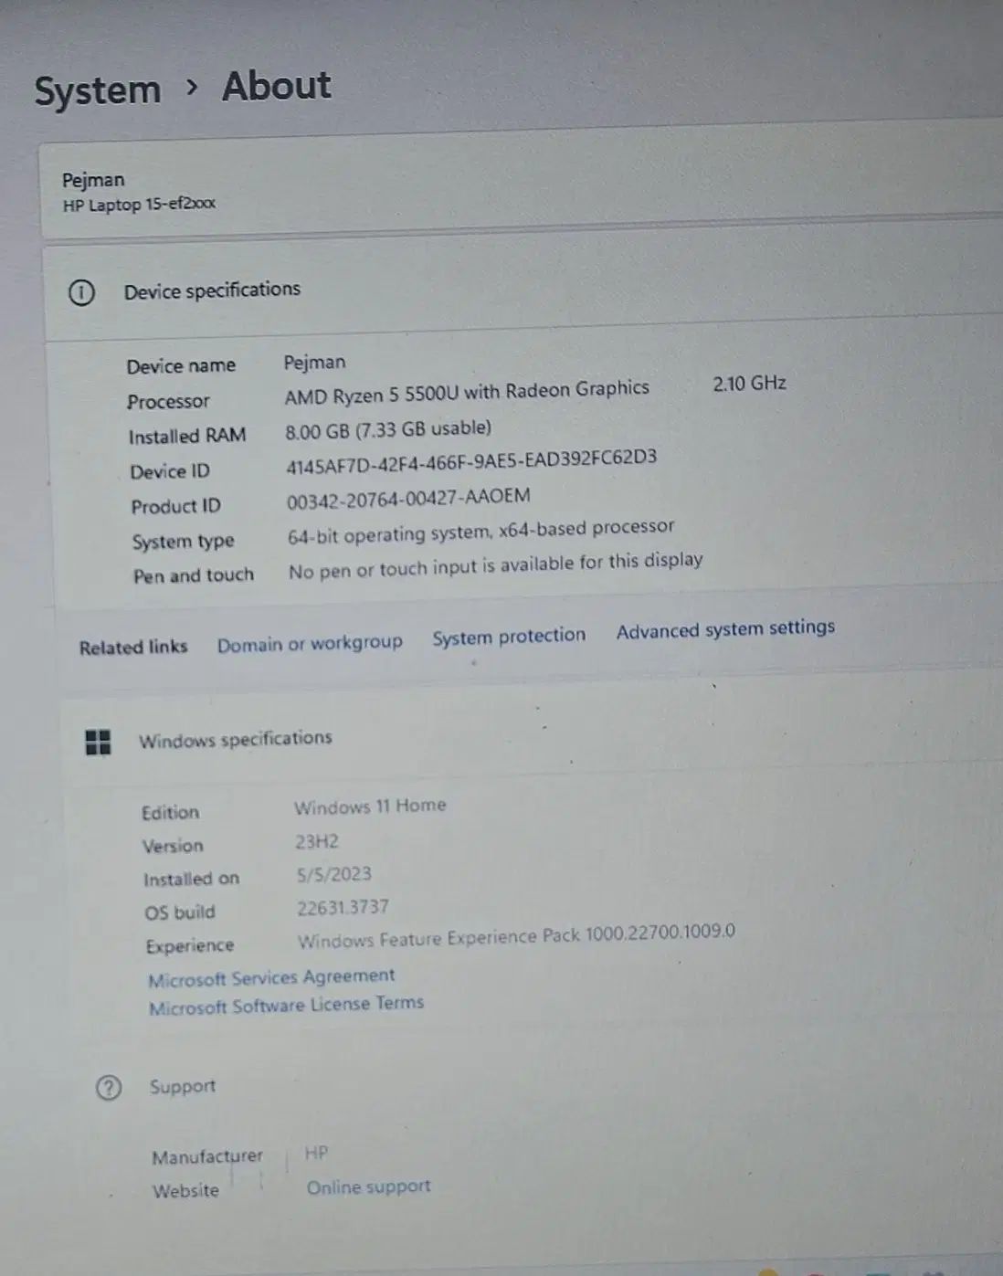The width and height of the screenshot is (1003, 1276).
Task: Select Windows Feature Experience Pack value
Action: point(516,936)
